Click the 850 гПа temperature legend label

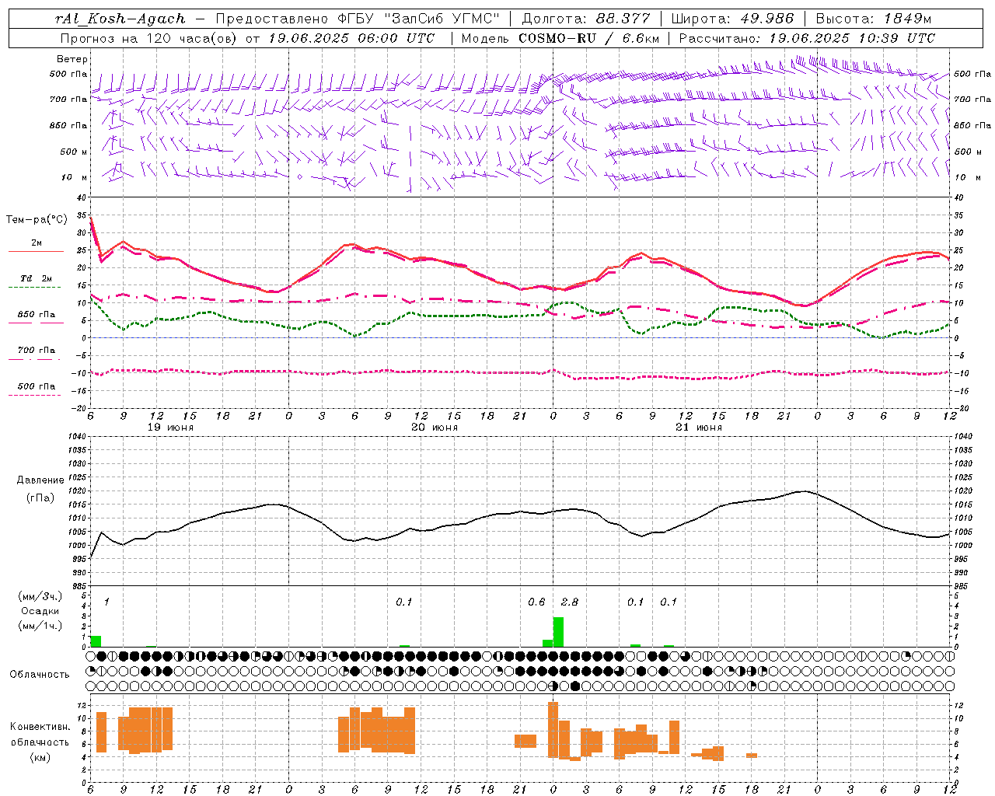[x=37, y=315]
